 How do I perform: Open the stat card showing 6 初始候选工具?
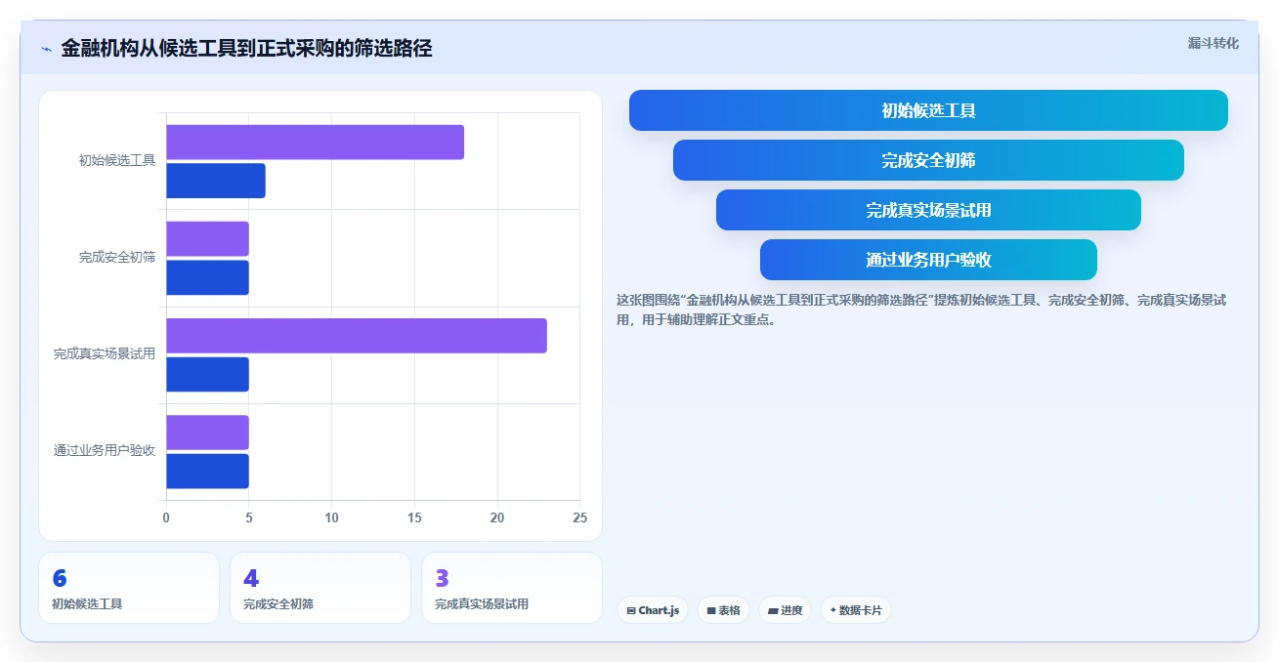coord(129,588)
